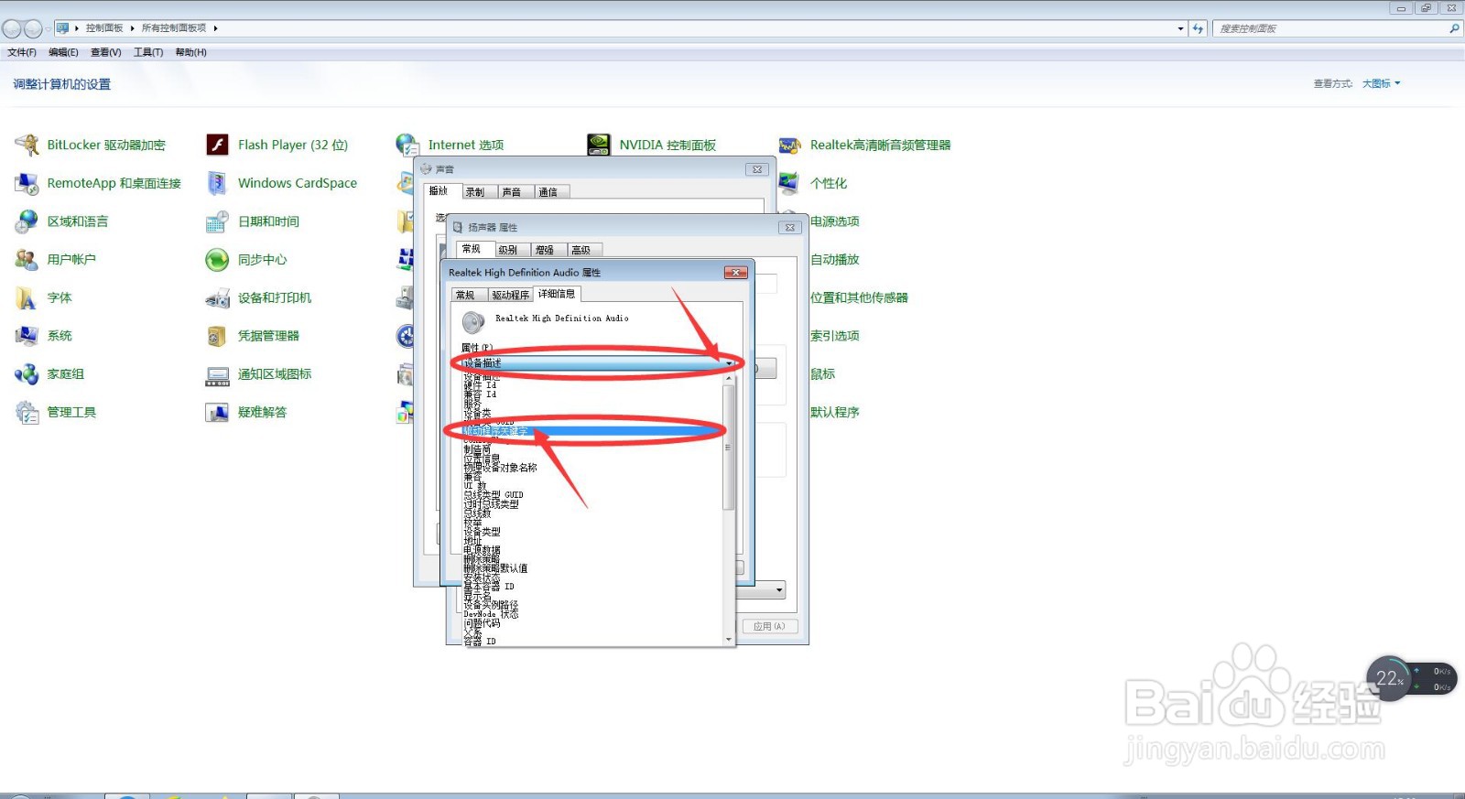The image size is (1465, 799).
Task: Open 个性化 monitor icon
Action: pos(789,183)
